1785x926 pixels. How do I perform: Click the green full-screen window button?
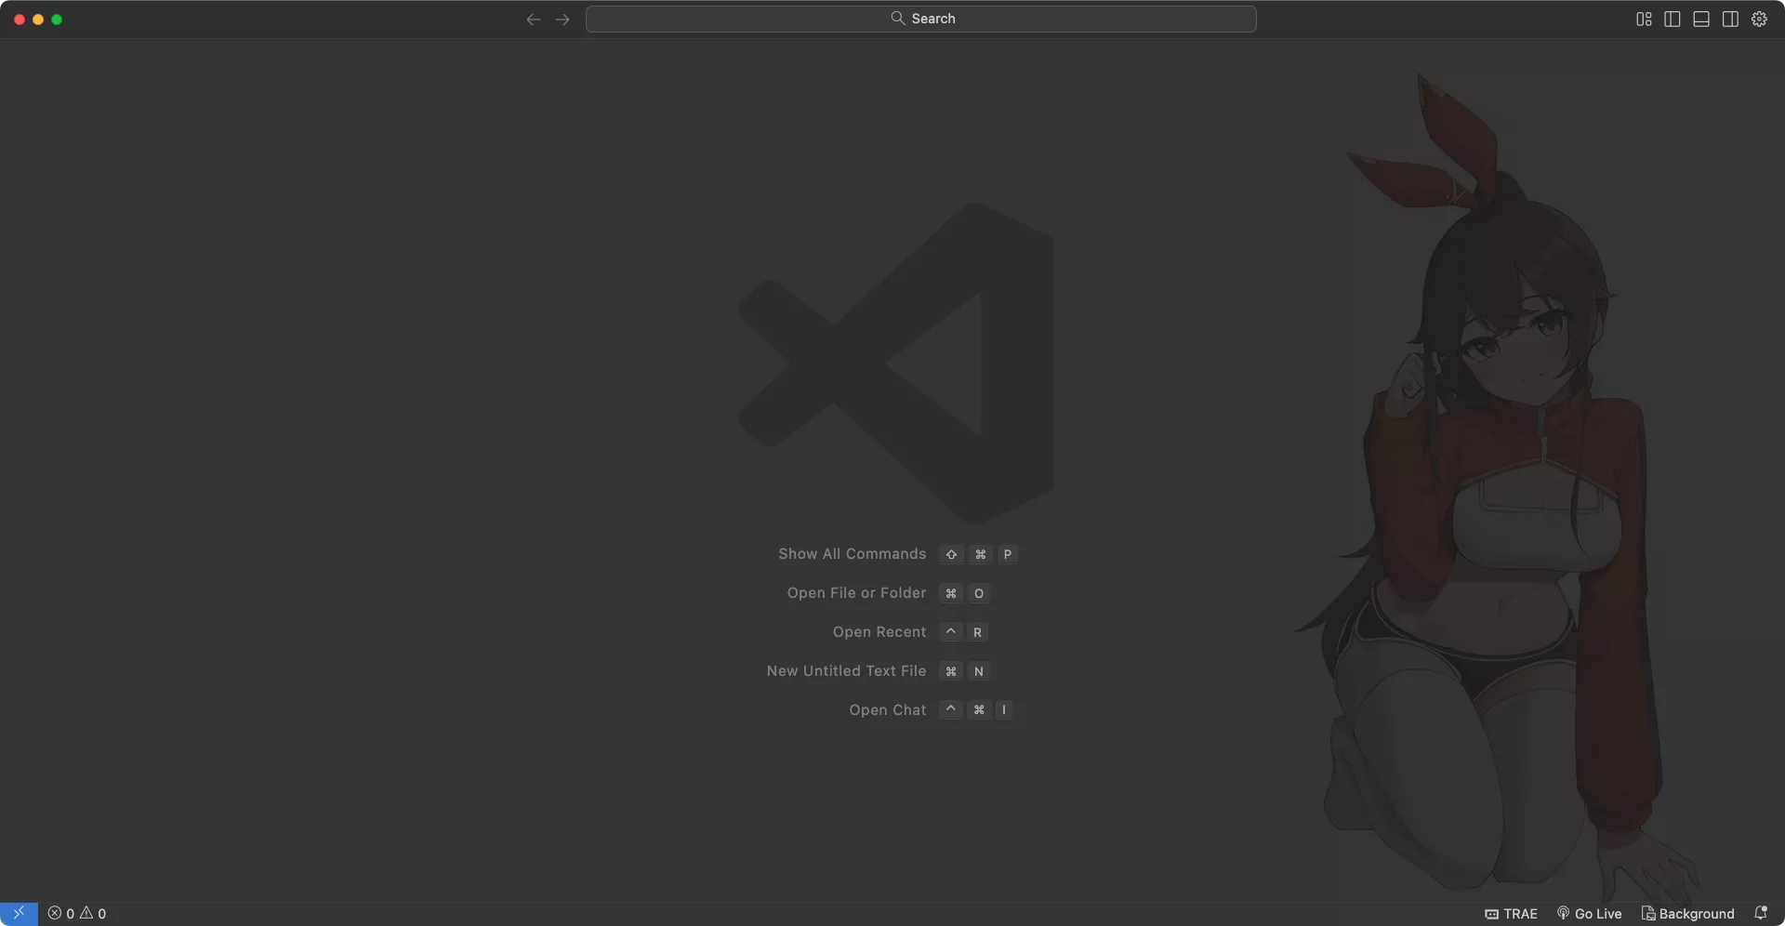(x=57, y=20)
